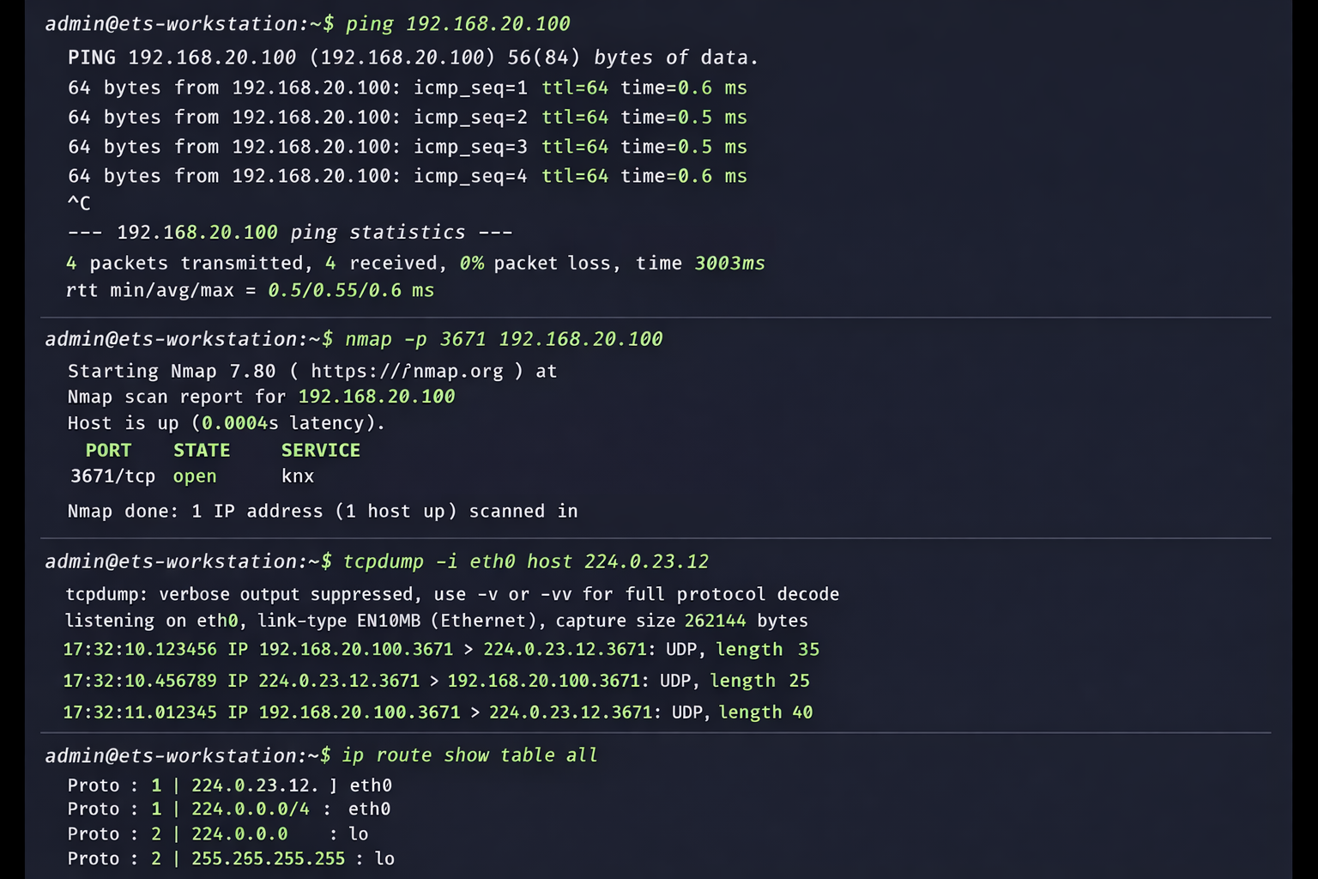Screen dimensions: 1318x879
Task: Click the IP address 192.168.20.100 in scan report
Action: tap(376, 396)
